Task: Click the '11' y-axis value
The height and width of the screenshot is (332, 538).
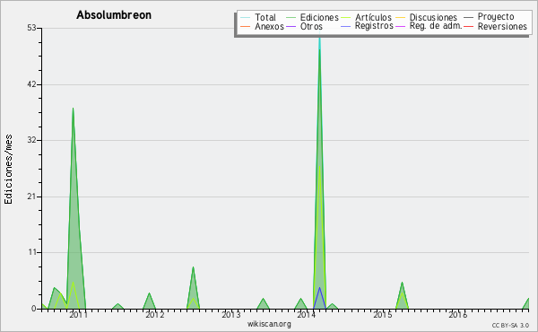Action: pyautogui.click(x=32, y=252)
